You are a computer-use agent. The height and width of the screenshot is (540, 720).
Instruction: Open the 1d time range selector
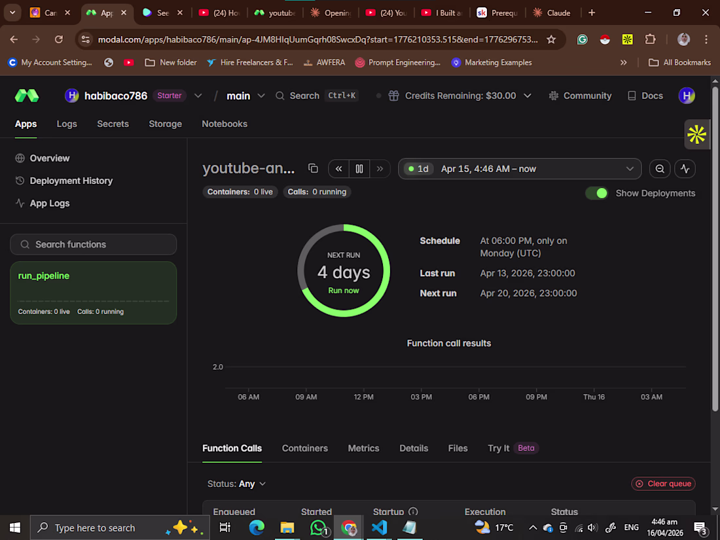(519, 168)
